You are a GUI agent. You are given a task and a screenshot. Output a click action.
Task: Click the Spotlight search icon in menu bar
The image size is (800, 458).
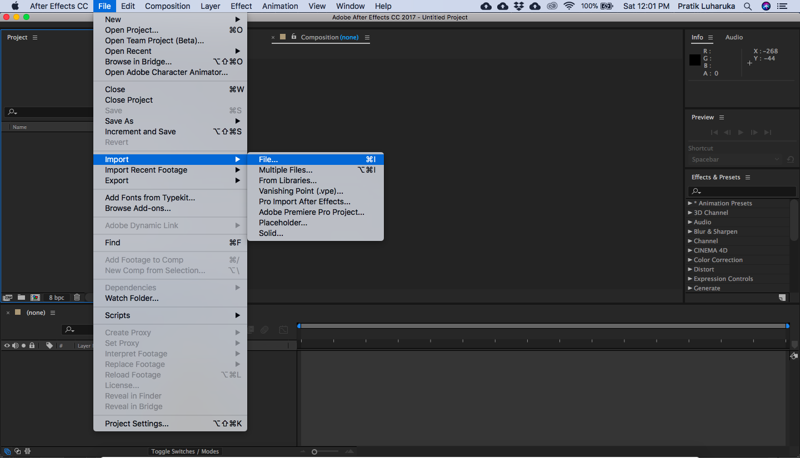click(x=748, y=6)
